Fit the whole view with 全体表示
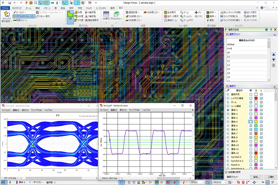Viewport: 278px width, 185px height. click(x=170, y=12)
